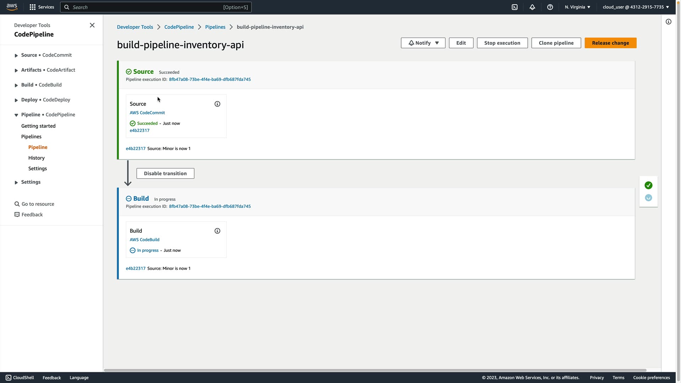Open the N. Virginia region selector
The image size is (681, 383).
(x=577, y=7)
